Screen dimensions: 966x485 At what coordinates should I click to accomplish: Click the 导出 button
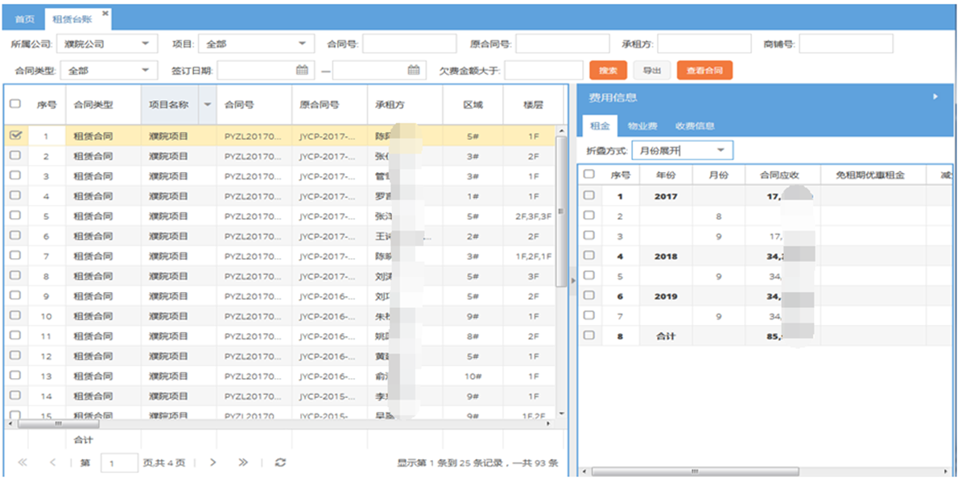pyautogui.click(x=652, y=71)
